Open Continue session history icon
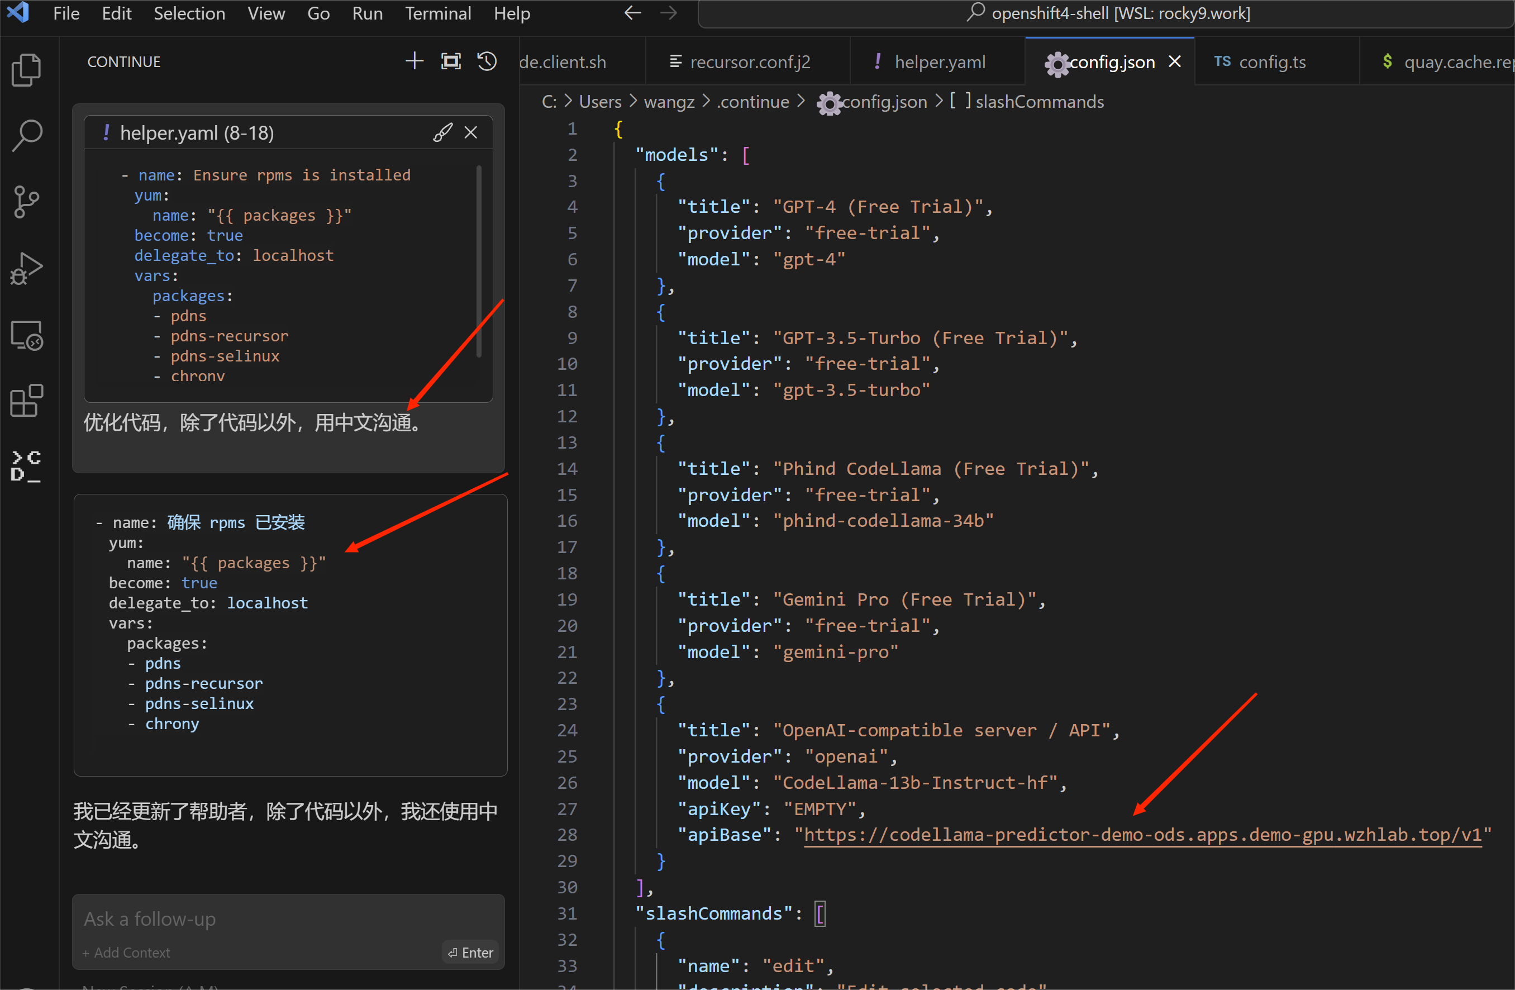The image size is (1515, 990). [487, 62]
